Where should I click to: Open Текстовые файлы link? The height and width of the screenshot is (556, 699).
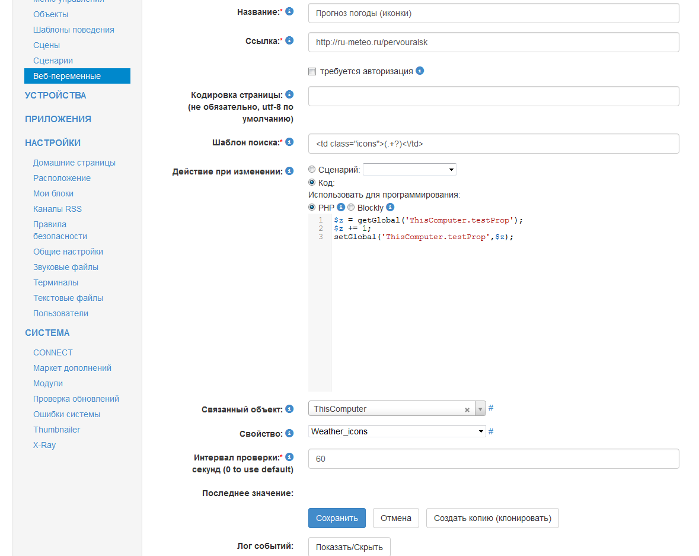tap(68, 298)
